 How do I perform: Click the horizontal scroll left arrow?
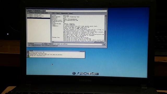point(53,42)
